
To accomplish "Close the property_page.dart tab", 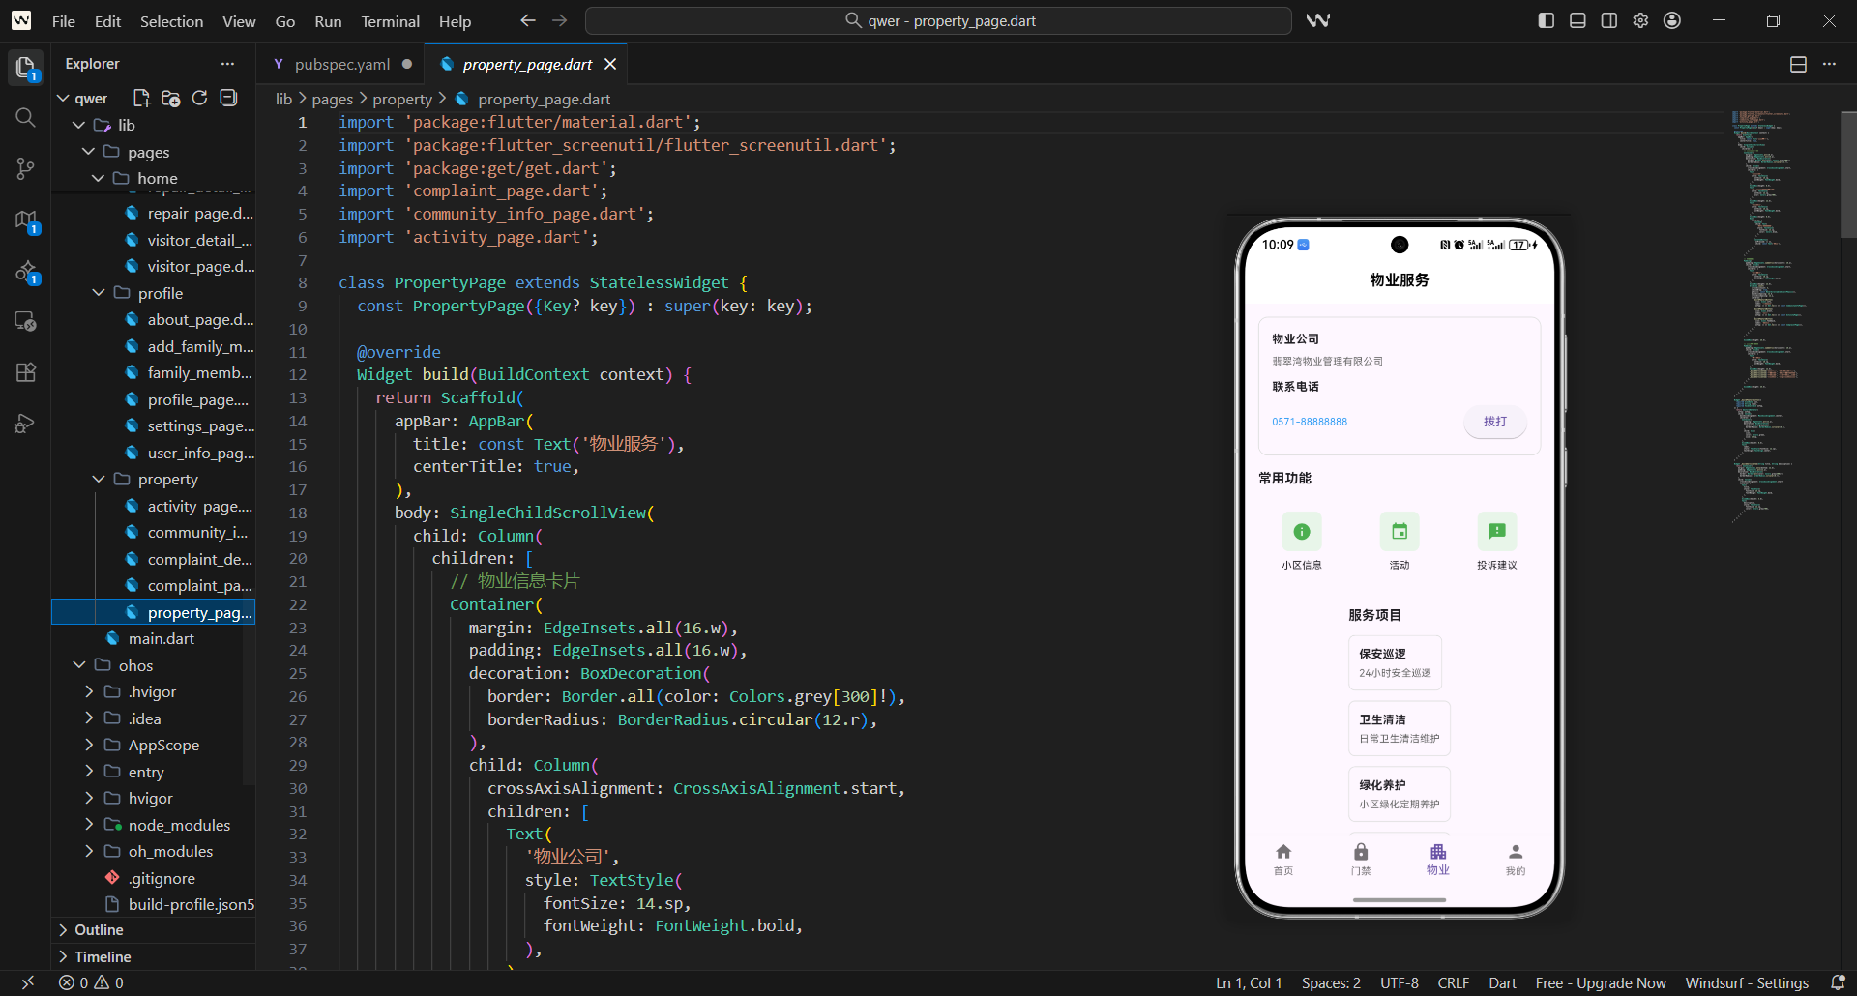I will click(610, 64).
